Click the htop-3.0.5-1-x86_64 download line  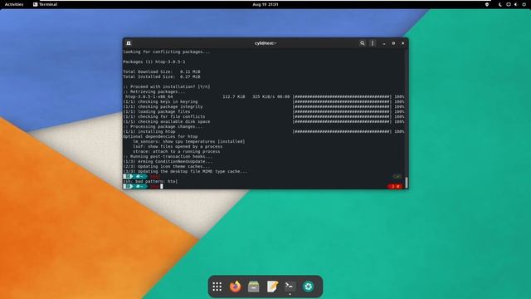tap(264, 96)
